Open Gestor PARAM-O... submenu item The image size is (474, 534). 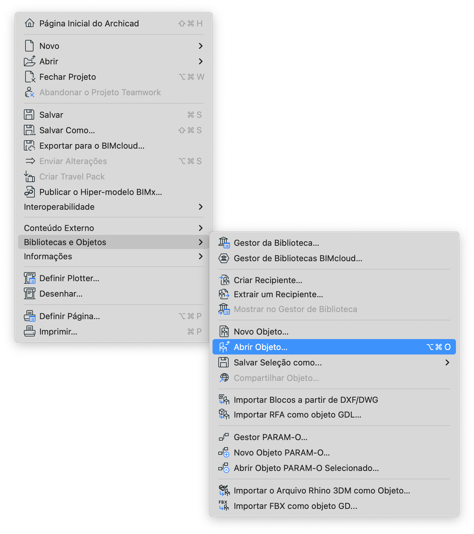click(334, 437)
